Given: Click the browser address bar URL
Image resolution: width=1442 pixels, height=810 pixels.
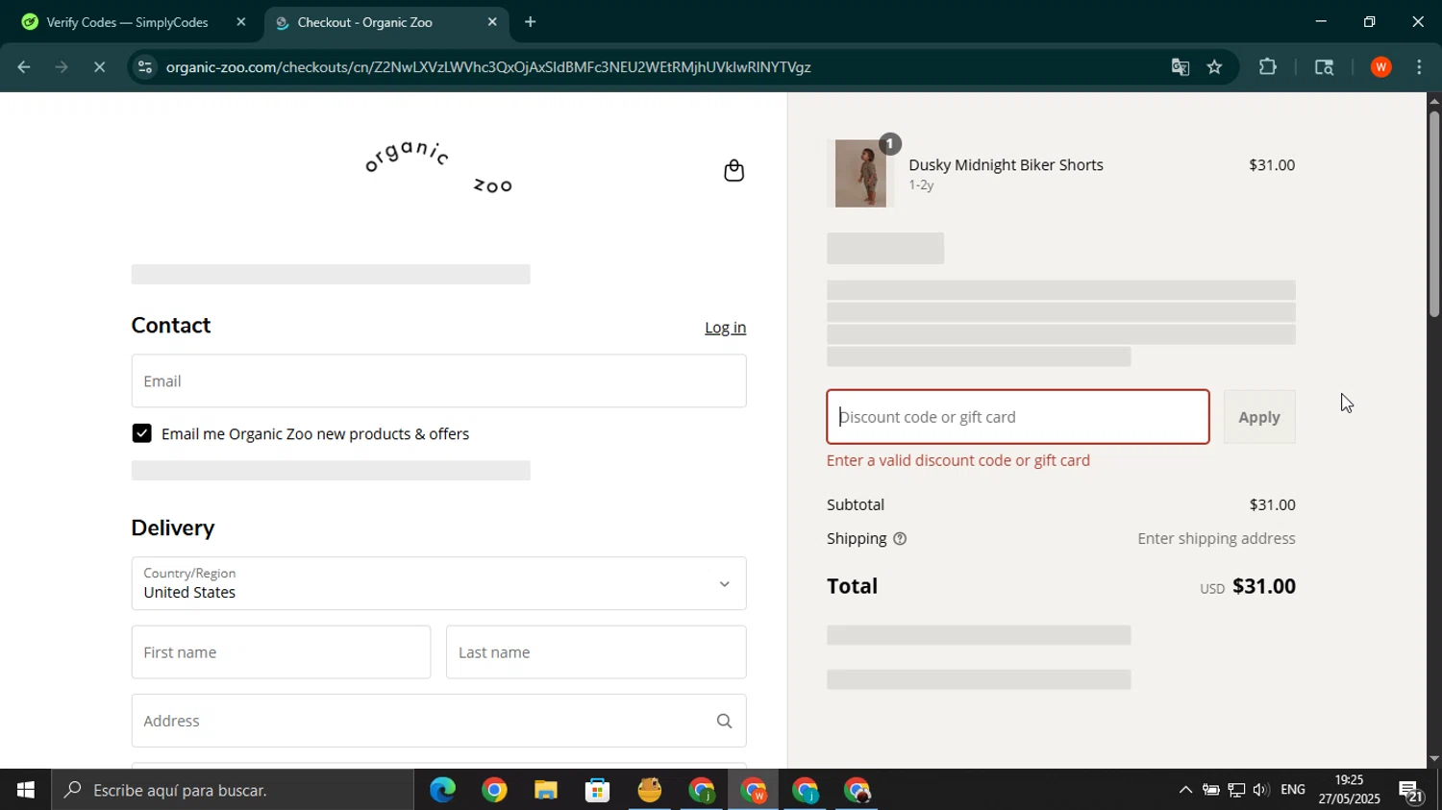Looking at the screenshot, I should [x=488, y=67].
